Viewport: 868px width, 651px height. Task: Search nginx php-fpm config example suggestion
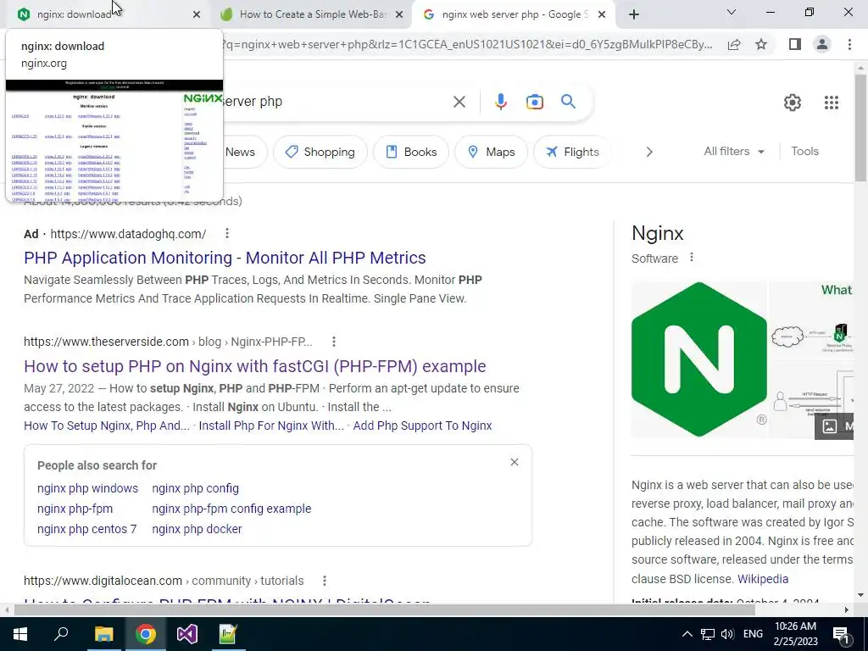231,509
